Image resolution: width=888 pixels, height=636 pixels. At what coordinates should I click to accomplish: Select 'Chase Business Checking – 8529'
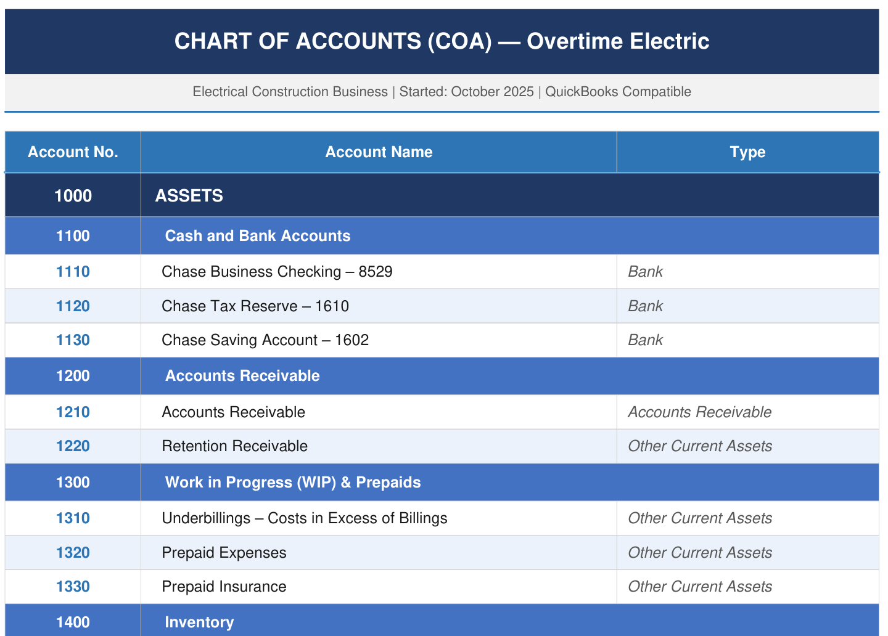[x=277, y=272]
